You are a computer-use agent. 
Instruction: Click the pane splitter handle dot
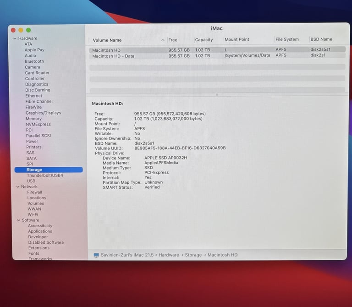(217, 95)
